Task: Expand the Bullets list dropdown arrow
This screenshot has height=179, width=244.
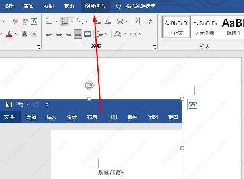Action: (x=56, y=21)
